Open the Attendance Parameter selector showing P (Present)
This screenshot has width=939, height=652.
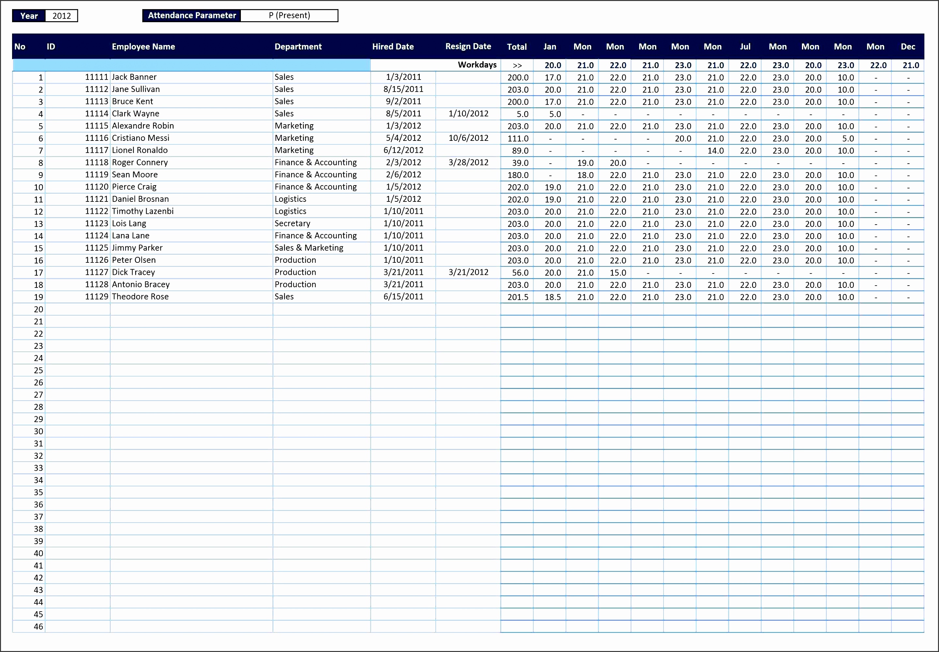[290, 16]
